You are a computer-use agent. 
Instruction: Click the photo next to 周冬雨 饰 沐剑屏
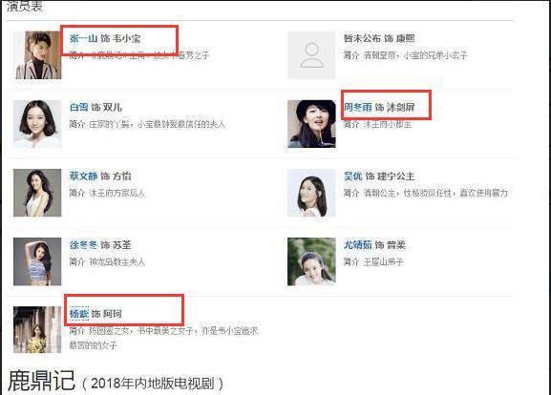[x=311, y=124]
